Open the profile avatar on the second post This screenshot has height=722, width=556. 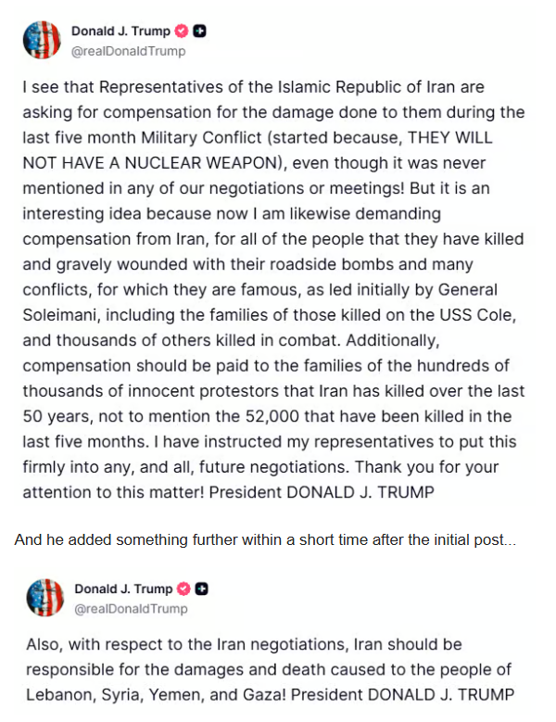pos(45,598)
